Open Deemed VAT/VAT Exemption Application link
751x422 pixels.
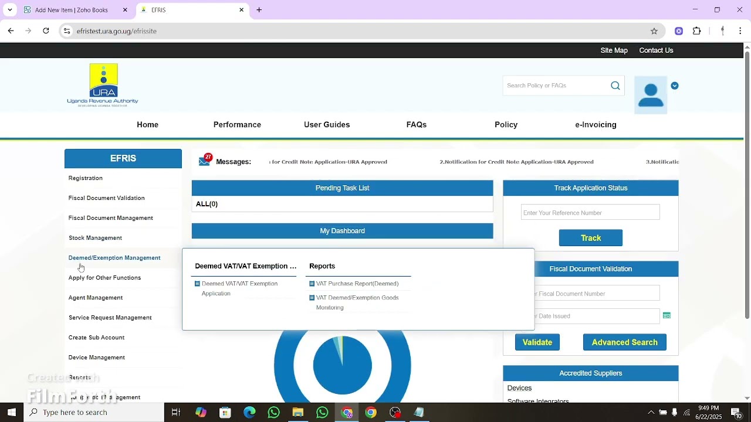pyautogui.click(x=239, y=288)
